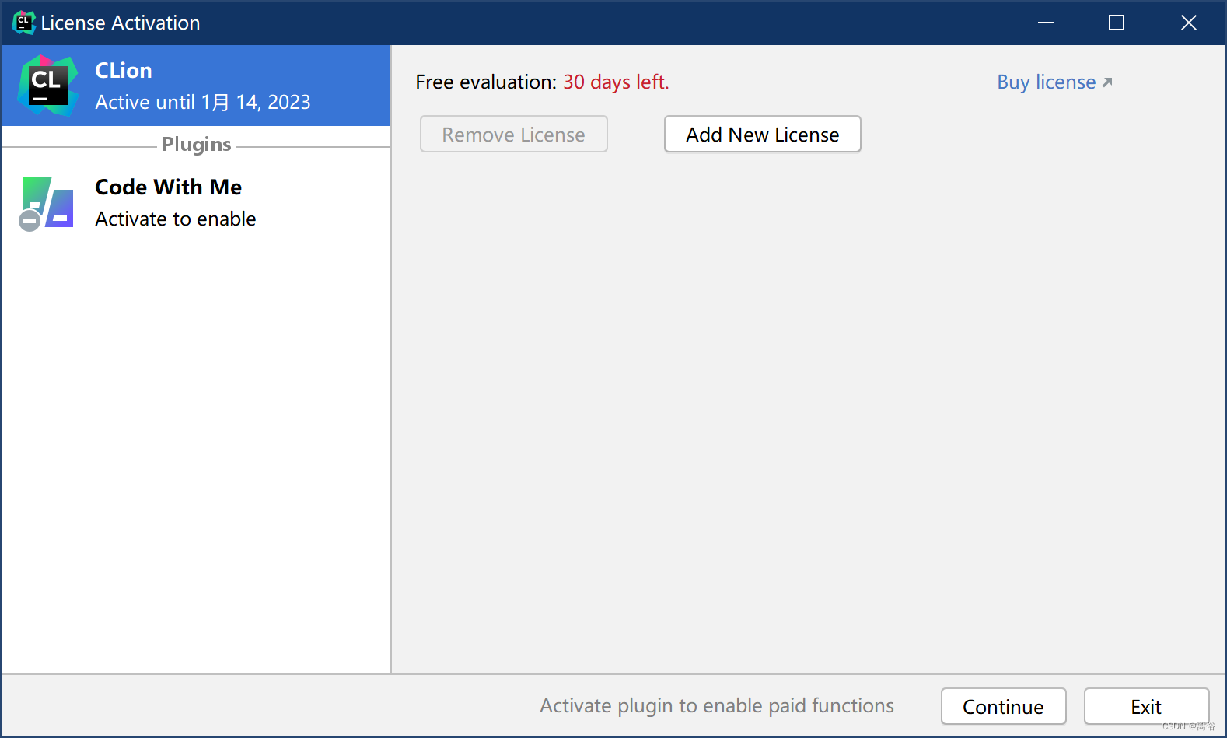Screen dimensions: 1227x738
Task: Click the Exit button
Action: [x=1146, y=706]
